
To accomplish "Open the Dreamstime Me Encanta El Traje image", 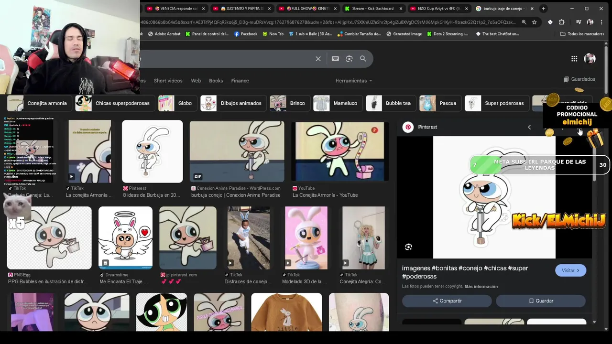I will click(x=125, y=238).
